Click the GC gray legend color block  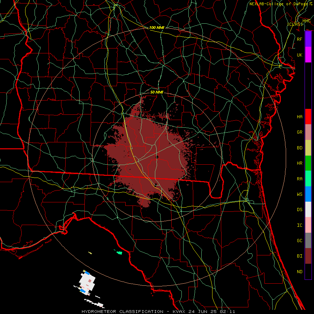(308, 240)
